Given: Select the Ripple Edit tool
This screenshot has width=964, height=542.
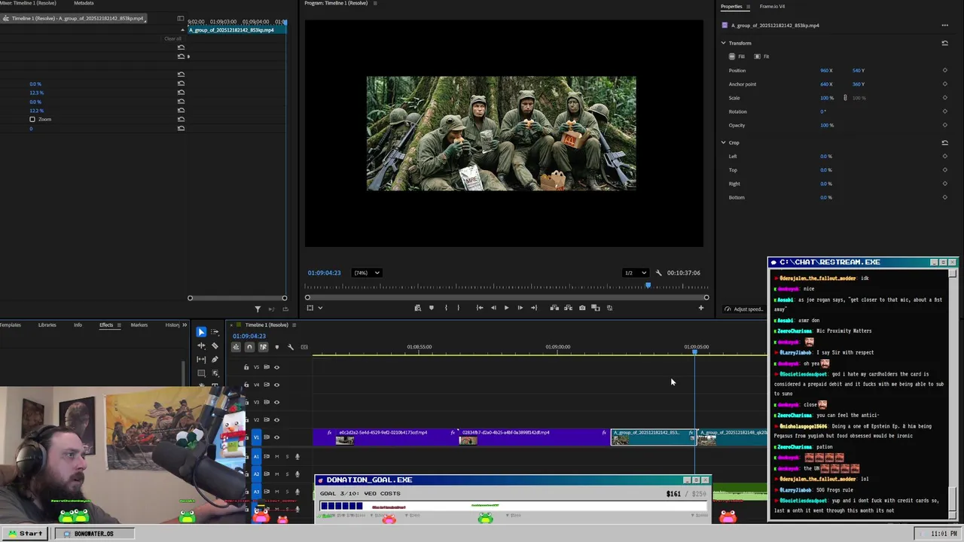Looking at the screenshot, I should point(201,346).
